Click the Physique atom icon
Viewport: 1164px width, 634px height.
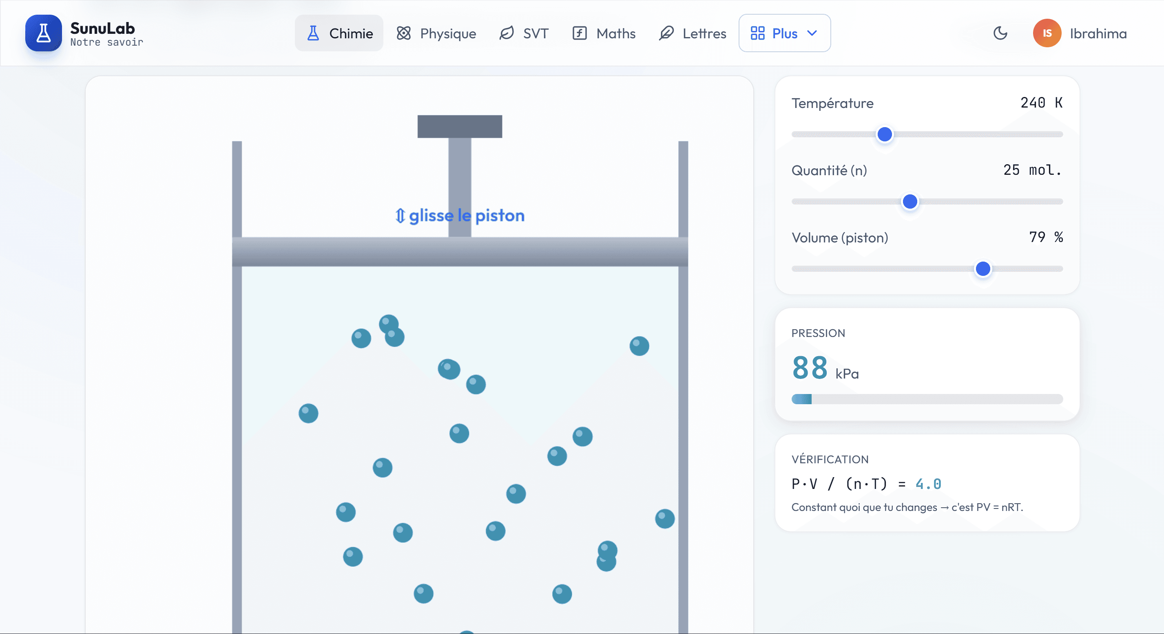[403, 33]
